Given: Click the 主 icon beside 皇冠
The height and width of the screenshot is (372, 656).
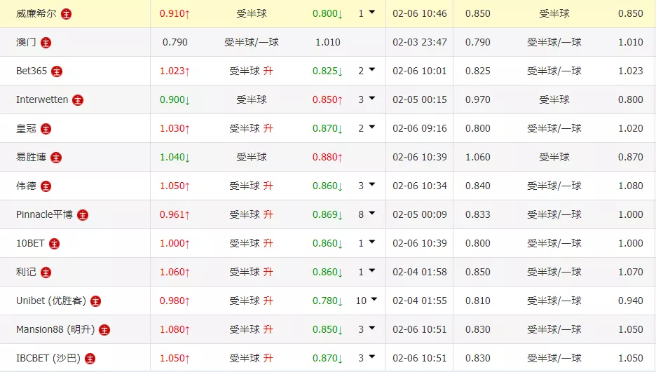Looking at the screenshot, I should coord(46,128).
